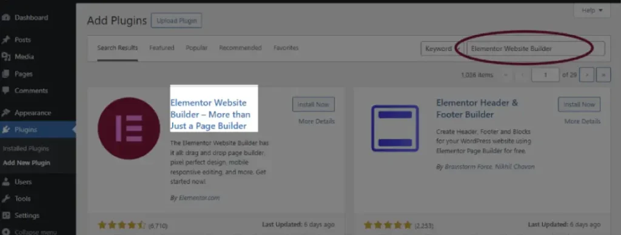Click the Elementor.com author link
621x235 pixels.
pyautogui.click(x=199, y=198)
